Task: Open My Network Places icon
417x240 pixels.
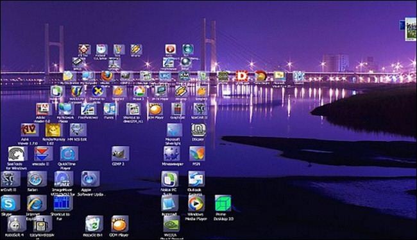Action: coord(65,109)
